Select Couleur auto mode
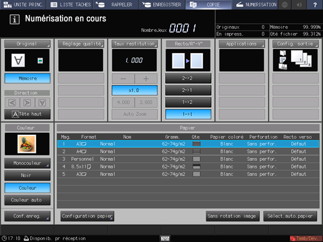 [27, 200]
